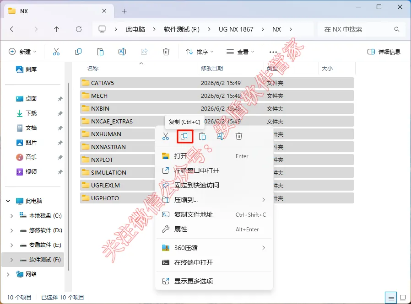Go up one folder level

pos(57,29)
